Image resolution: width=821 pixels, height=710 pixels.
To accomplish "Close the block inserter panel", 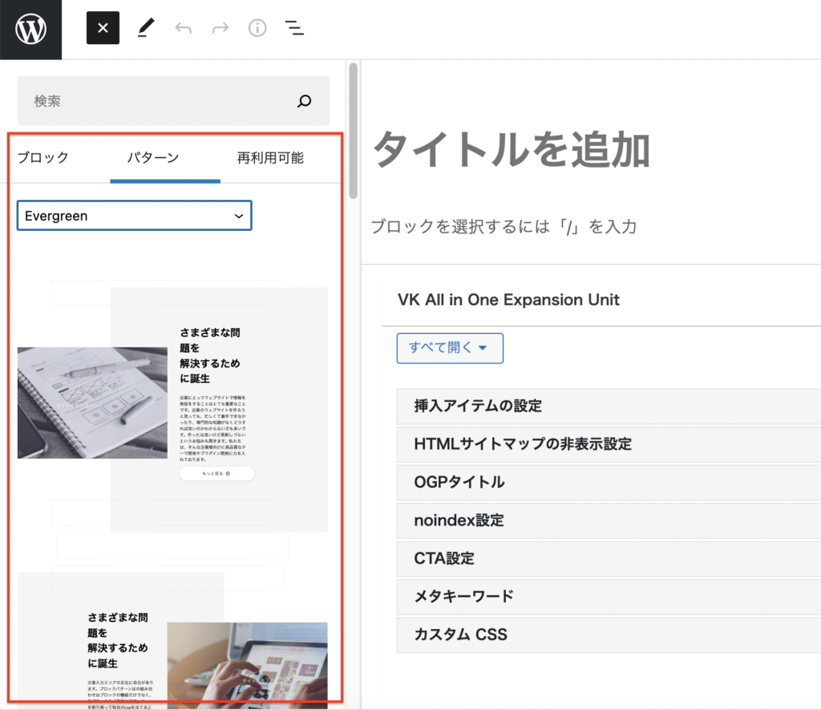I will (x=103, y=28).
